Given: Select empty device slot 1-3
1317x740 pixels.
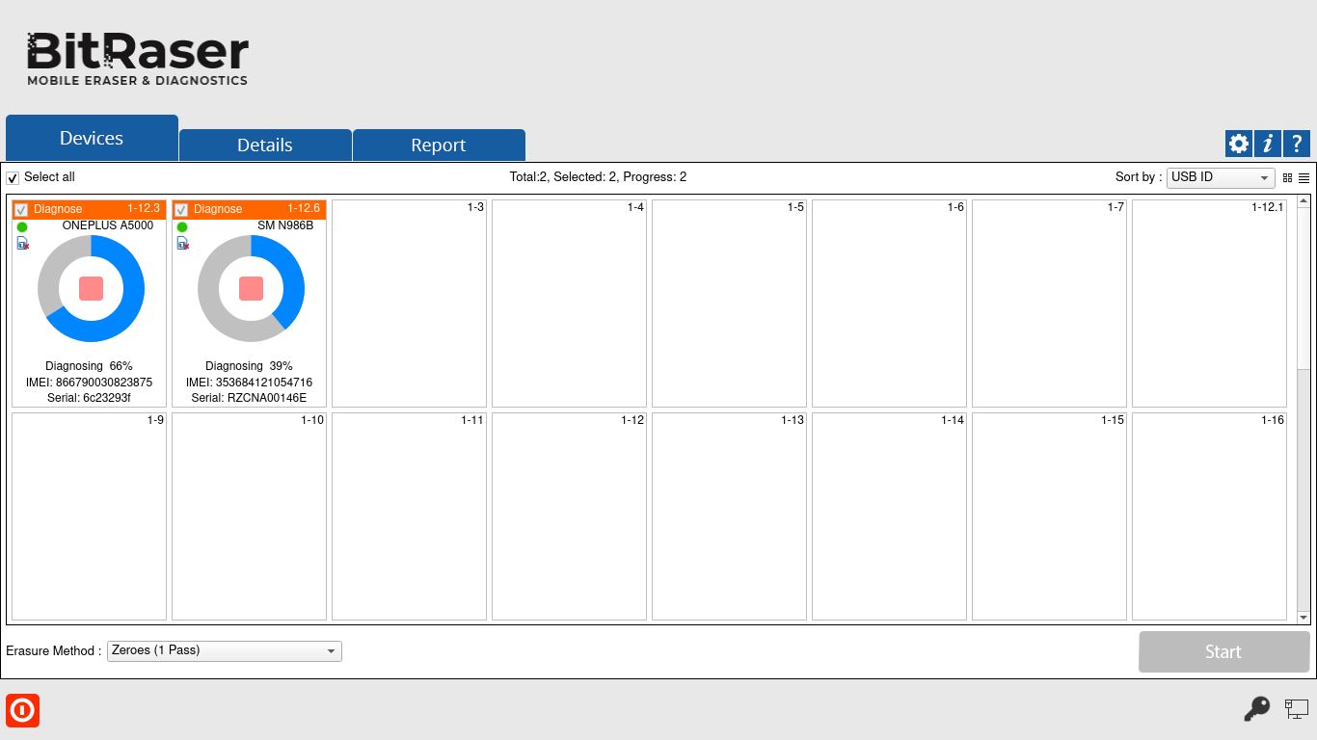Looking at the screenshot, I should coord(409,304).
